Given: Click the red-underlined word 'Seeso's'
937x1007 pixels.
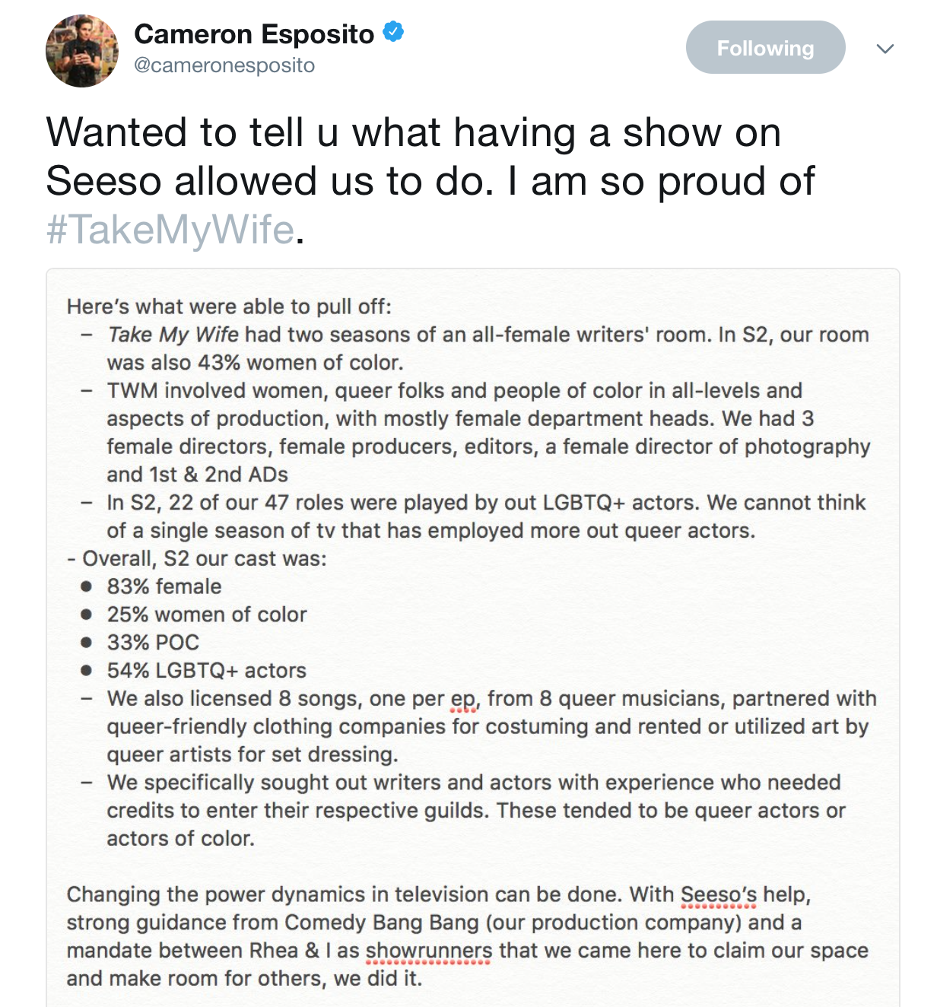Looking at the screenshot, I should pyautogui.click(x=719, y=894).
